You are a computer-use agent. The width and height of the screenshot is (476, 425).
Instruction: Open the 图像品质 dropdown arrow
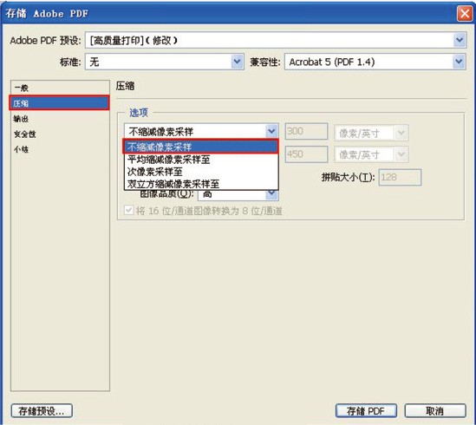[271, 193]
